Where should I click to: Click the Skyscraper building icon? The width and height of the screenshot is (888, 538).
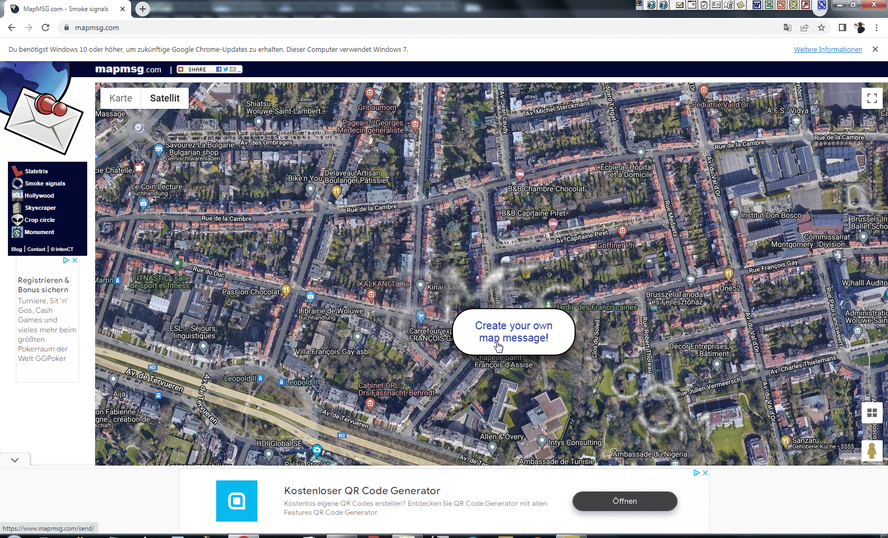click(x=17, y=208)
